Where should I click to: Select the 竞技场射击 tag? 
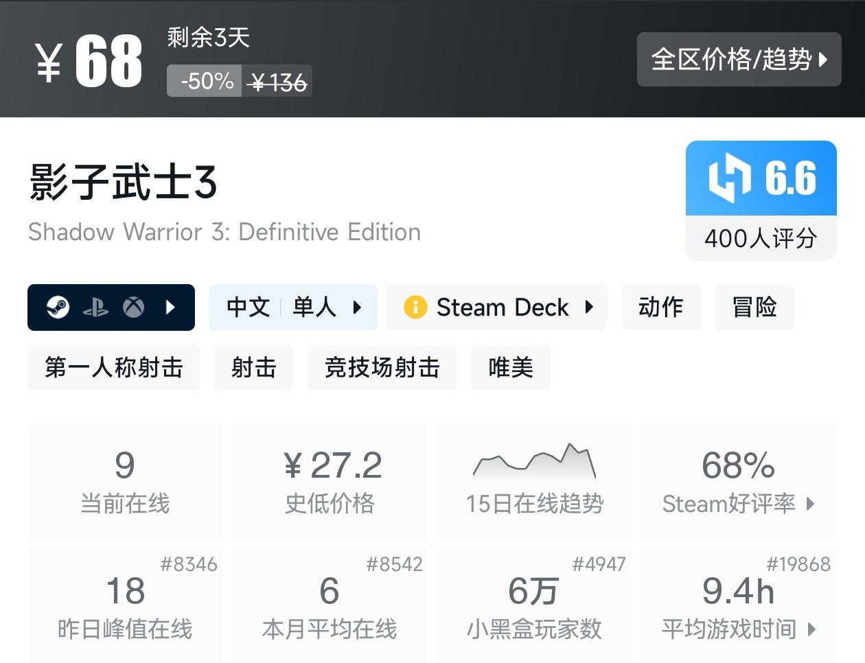click(382, 368)
